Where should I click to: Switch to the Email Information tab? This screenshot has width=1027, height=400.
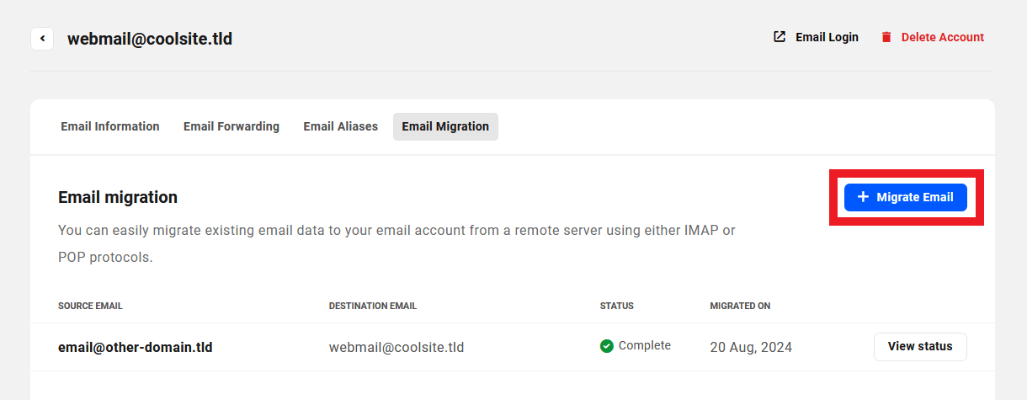[110, 126]
